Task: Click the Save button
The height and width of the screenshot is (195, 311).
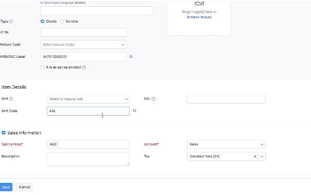Action: point(6,187)
